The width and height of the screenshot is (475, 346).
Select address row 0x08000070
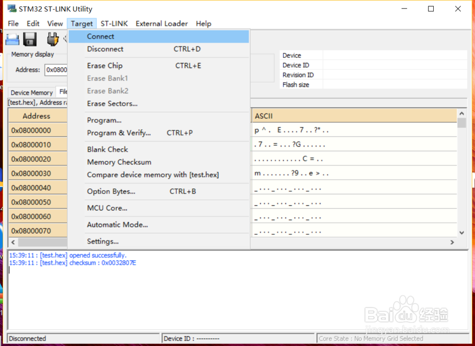(x=38, y=231)
